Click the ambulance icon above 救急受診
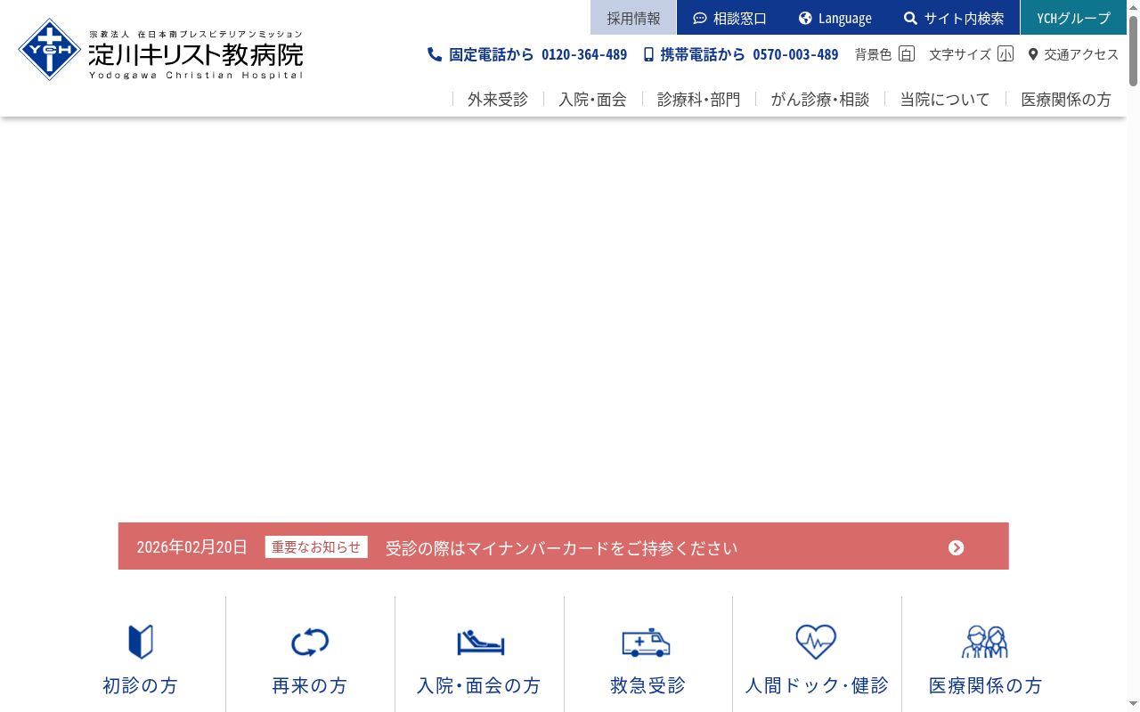 (x=647, y=642)
